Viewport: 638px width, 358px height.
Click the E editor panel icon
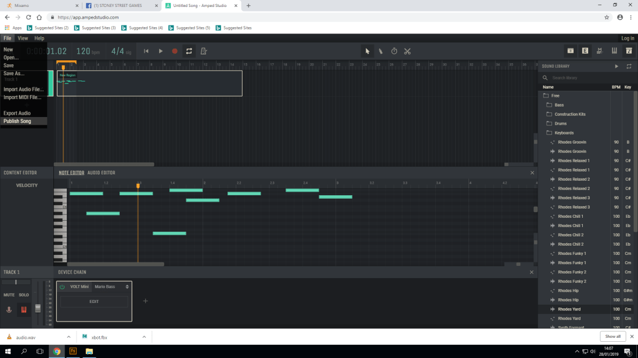[x=585, y=51]
